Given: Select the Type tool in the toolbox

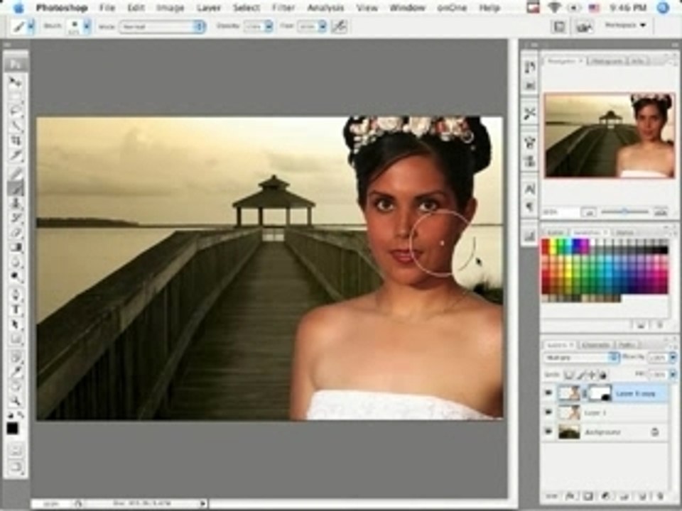Looking at the screenshot, I should point(16,309).
